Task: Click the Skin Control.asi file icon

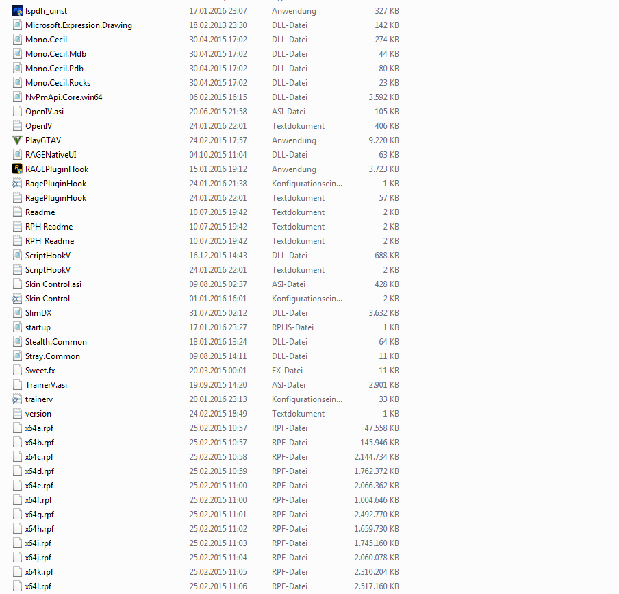Action: [17, 284]
